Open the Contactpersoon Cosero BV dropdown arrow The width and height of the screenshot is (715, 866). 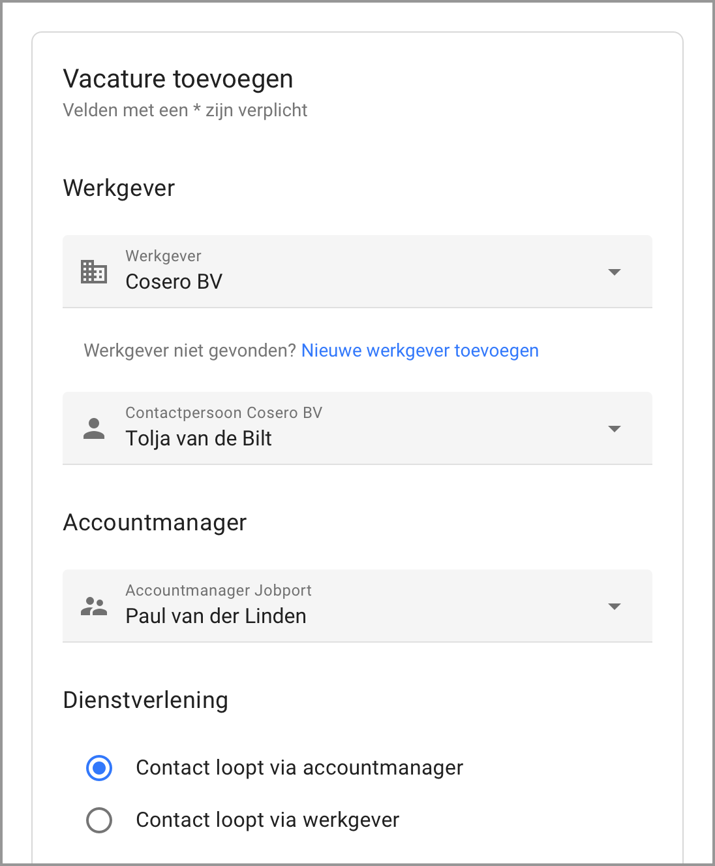point(614,428)
